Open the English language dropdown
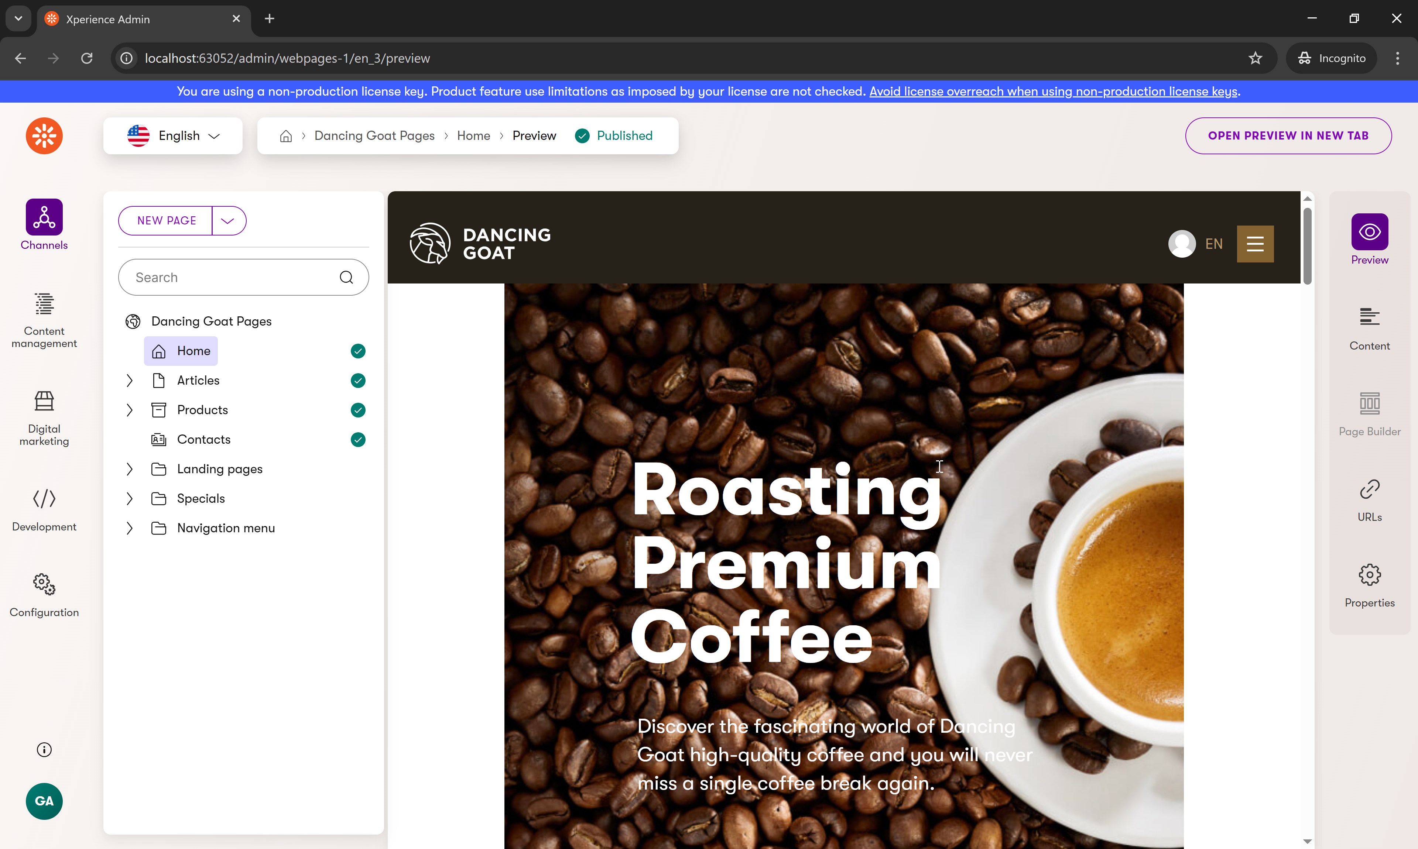The height and width of the screenshot is (849, 1418). click(x=173, y=135)
